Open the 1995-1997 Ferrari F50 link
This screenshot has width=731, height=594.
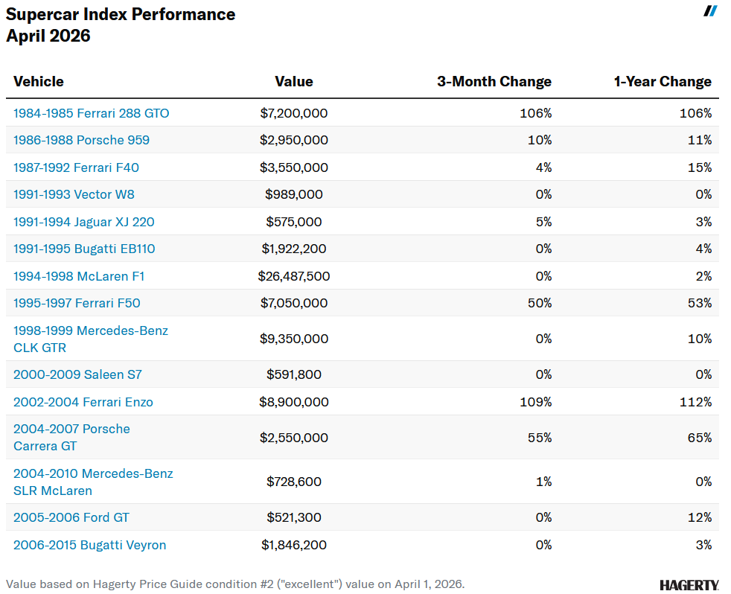pyautogui.click(x=77, y=303)
